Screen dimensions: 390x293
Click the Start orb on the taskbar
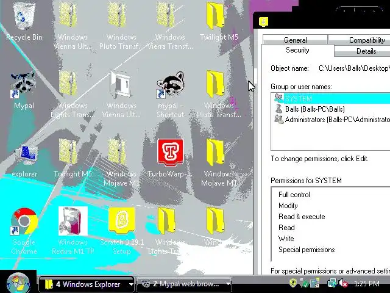18,283
